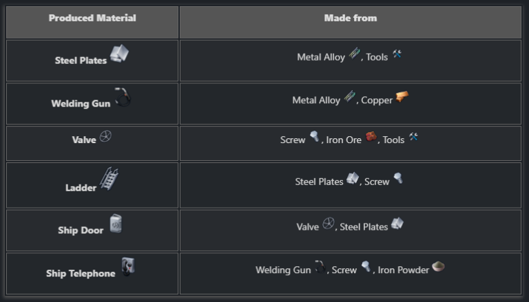Click the Copper ingot icon

[x=402, y=97]
